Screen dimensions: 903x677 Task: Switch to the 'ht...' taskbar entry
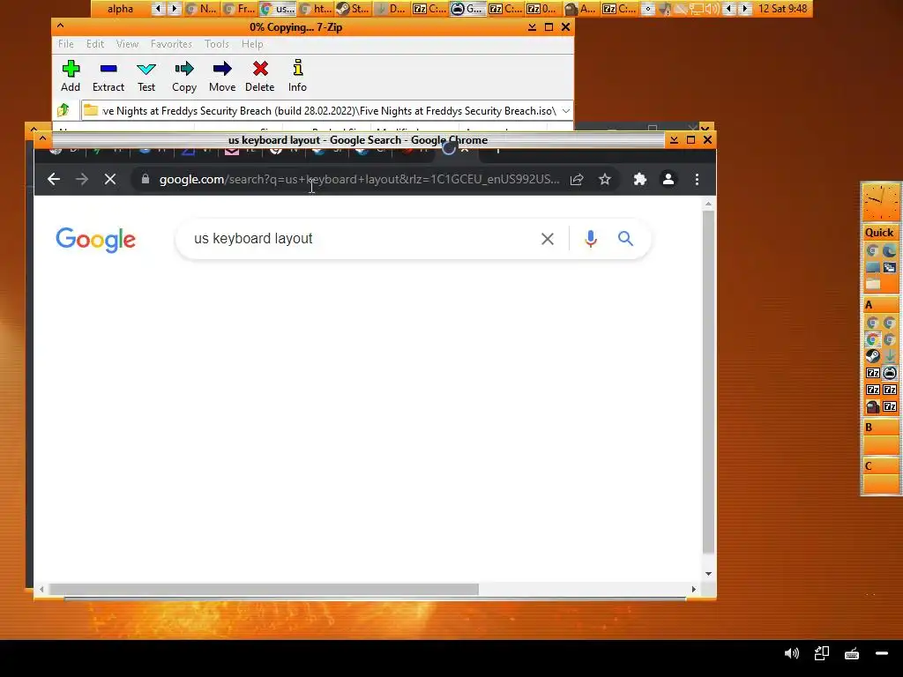316,9
